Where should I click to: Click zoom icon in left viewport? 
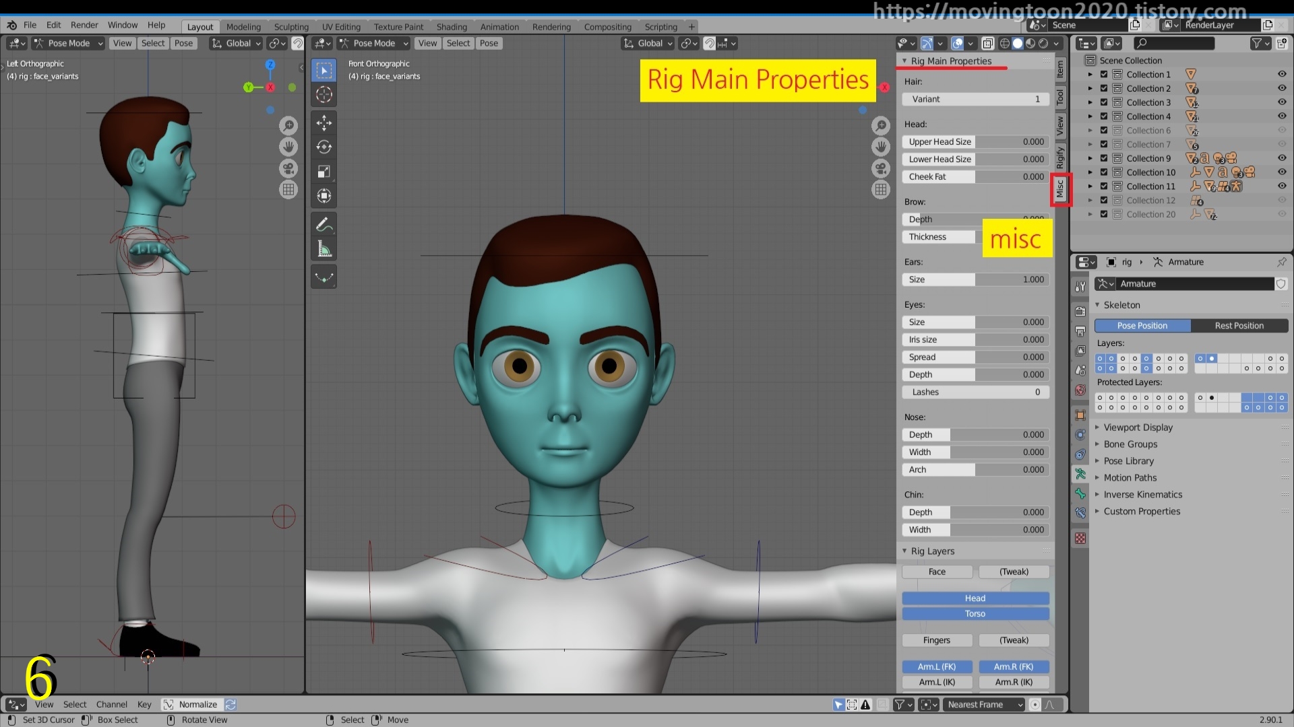pos(288,125)
